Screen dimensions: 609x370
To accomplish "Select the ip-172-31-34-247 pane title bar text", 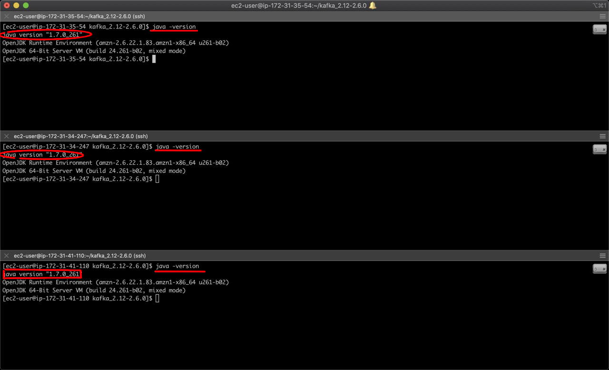I will [x=80, y=136].
